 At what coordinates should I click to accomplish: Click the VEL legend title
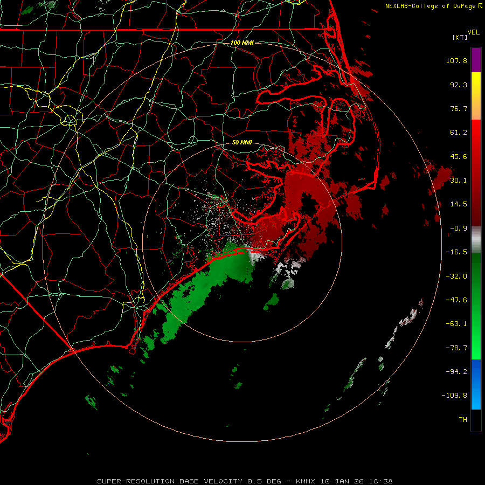(x=473, y=32)
